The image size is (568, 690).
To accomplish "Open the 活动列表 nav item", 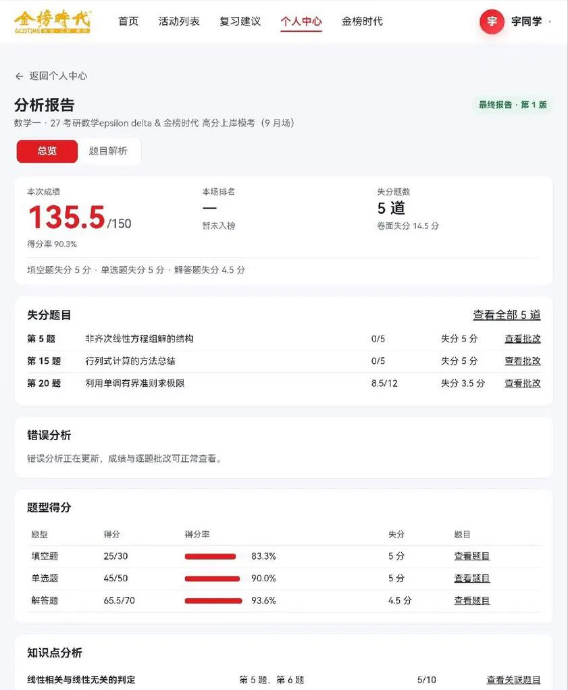I will tap(179, 21).
